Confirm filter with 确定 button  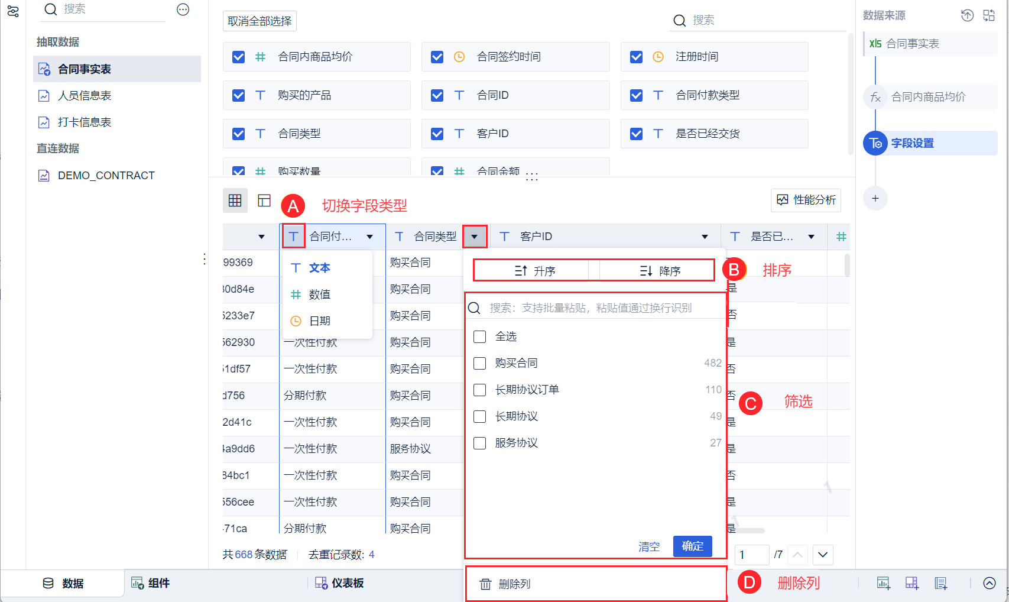pyautogui.click(x=693, y=546)
